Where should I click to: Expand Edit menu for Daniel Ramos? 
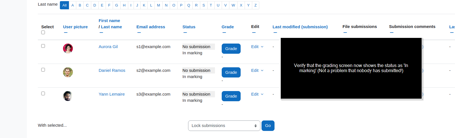[x=257, y=70]
